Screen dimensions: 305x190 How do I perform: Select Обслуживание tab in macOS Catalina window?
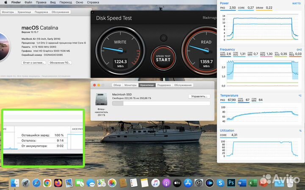60,12
